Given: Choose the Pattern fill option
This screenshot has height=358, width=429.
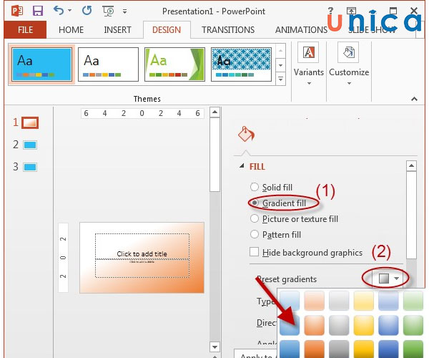Looking at the screenshot, I should pos(275,234).
